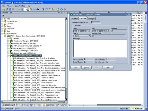Click the binoculars search icon in toolbar
This screenshot has width=148, height=111.
38,9
